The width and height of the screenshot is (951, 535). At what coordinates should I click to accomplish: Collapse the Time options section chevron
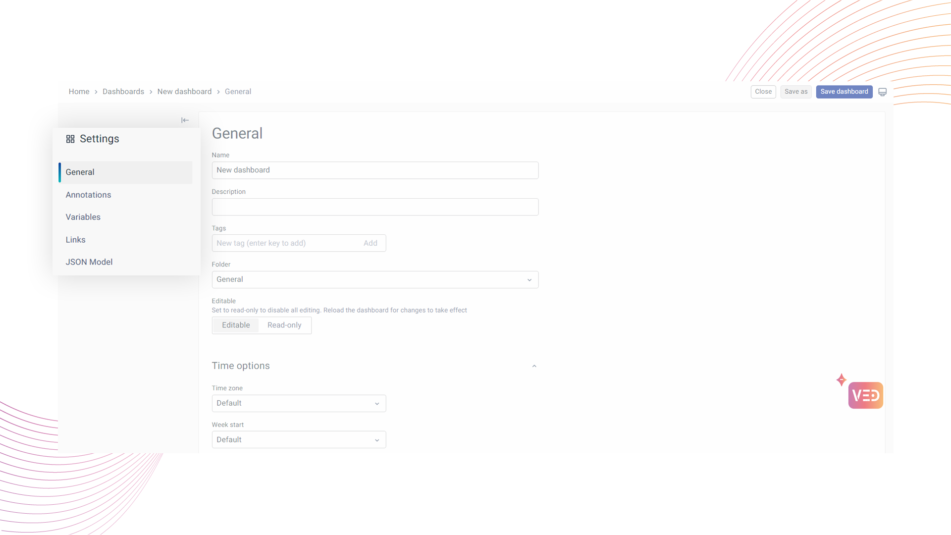[534, 366]
